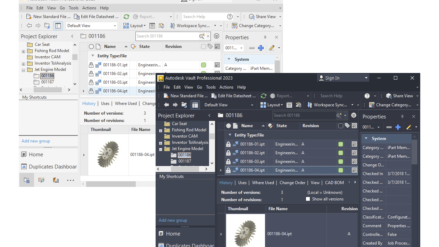Click the lock icon of 001186-01.ipt, light window
439x247 pixels.
pos(91,65)
